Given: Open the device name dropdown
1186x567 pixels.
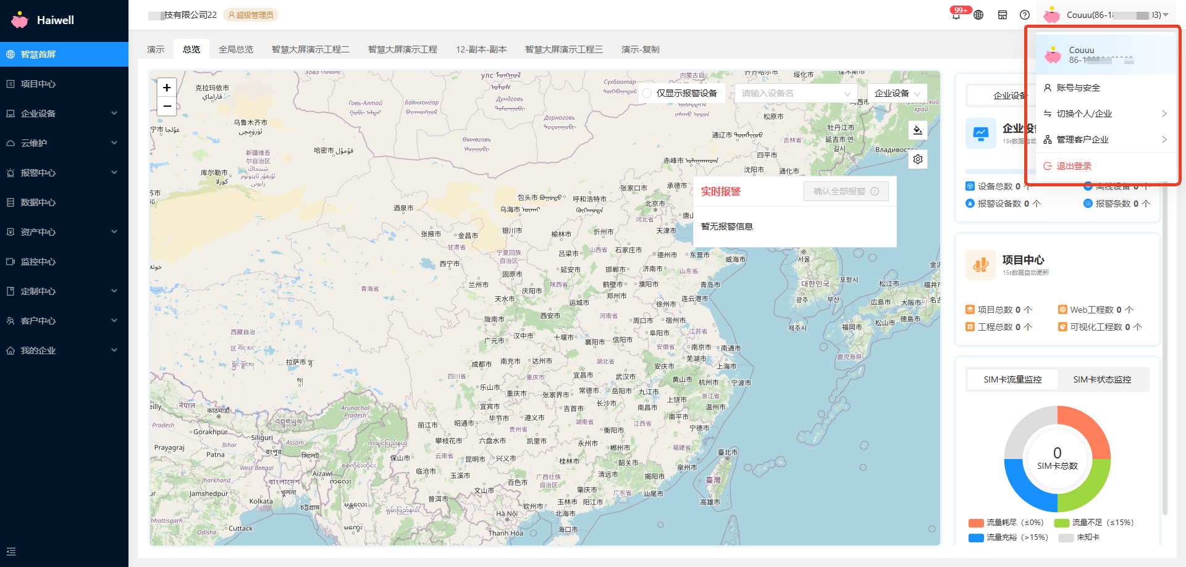Looking at the screenshot, I should [x=796, y=93].
